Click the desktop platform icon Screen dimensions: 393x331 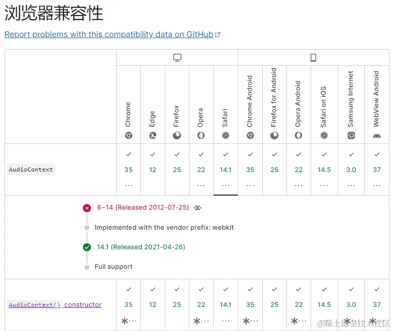tap(177, 58)
